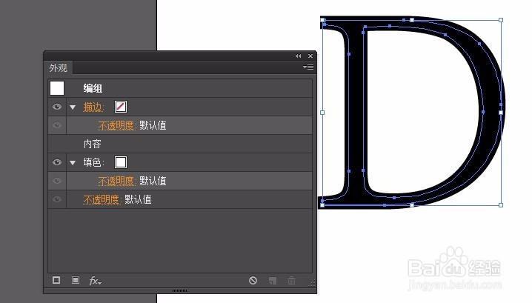Image resolution: width=532 pixels, height=303 pixels.
Task: Click the Clear Appearance icon
Action: 253,280
